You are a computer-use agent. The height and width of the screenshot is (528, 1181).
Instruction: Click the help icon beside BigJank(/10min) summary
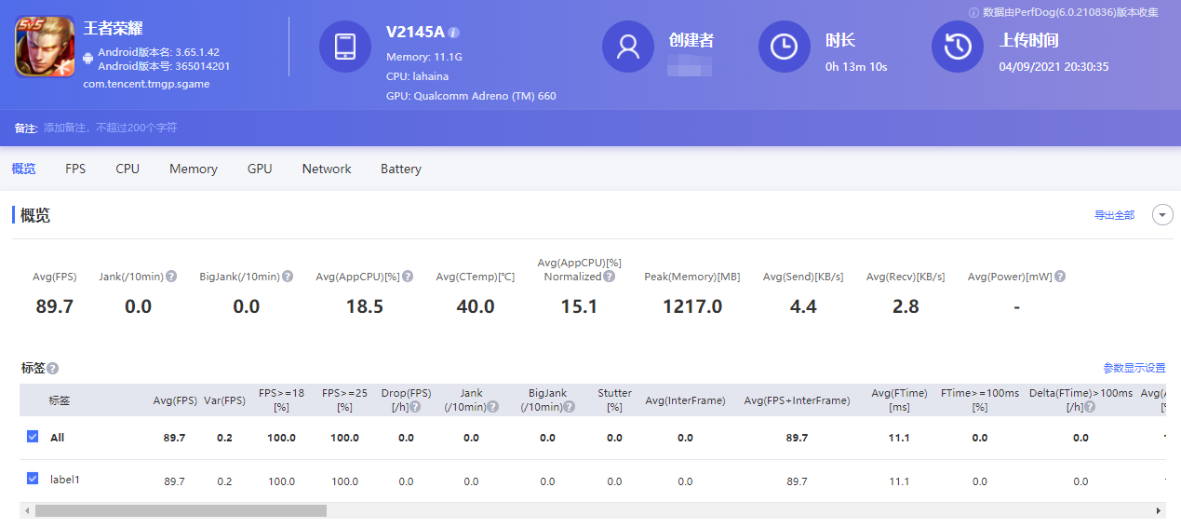click(x=288, y=277)
